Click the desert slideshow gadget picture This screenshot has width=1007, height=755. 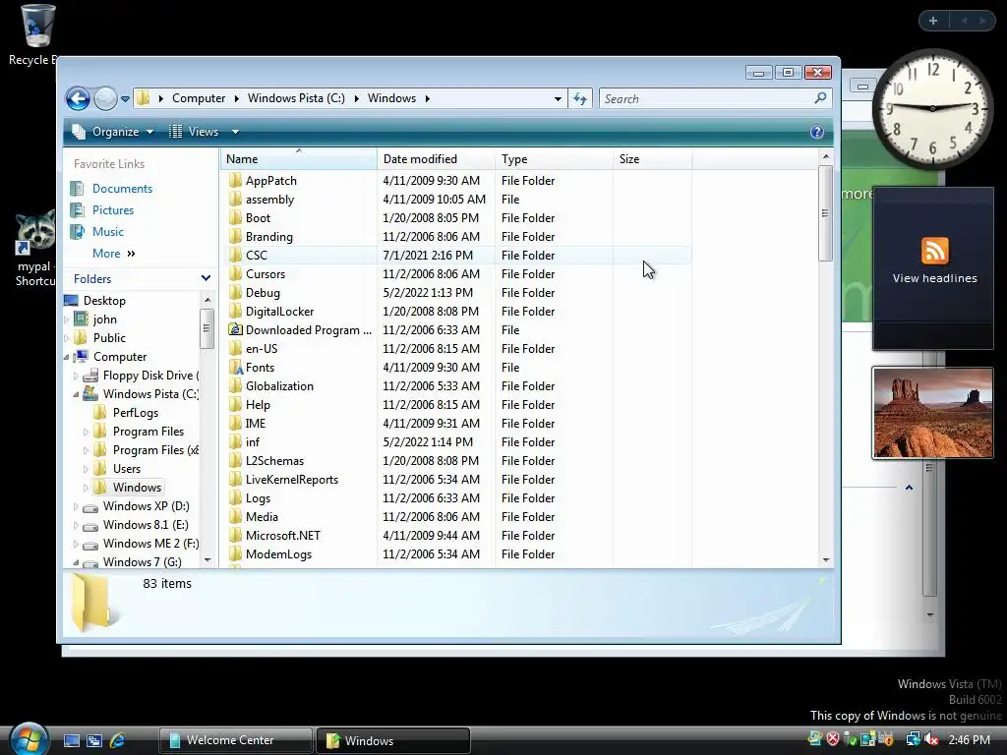point(933,413)
